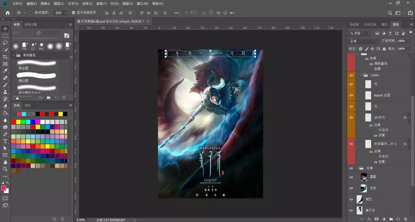Image resolution: width=415 pixels, height=222 pixels.
Task: Collapse the LOGO layer group
Action: (361, 75)
